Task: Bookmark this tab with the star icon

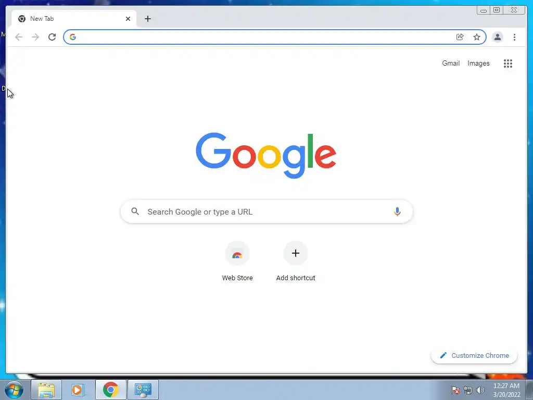Action: [477, 37]
